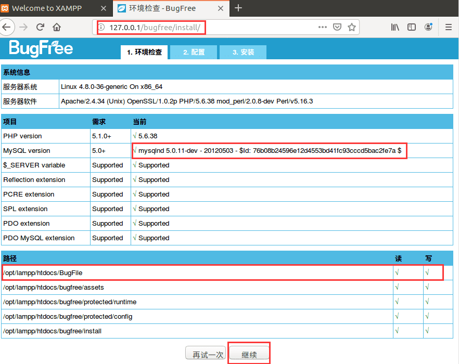The width and height of the screenshot is (459, 364).
Task: Click the 写 column header
Action: tap(429, 258)
